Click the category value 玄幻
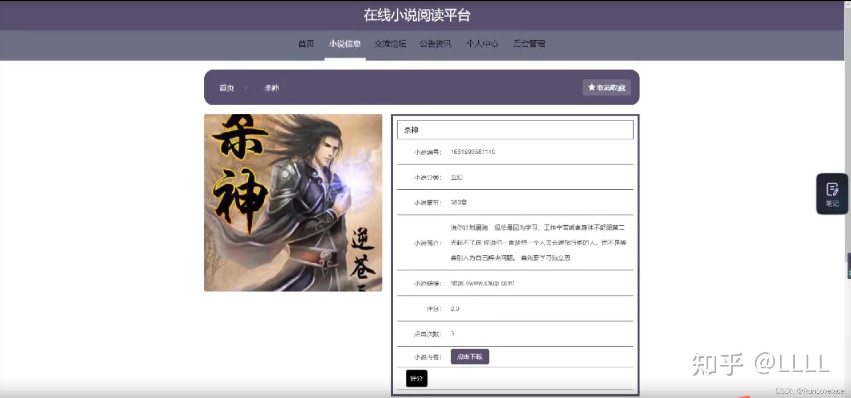Screen dimensions: 851x398 (457, 177)
